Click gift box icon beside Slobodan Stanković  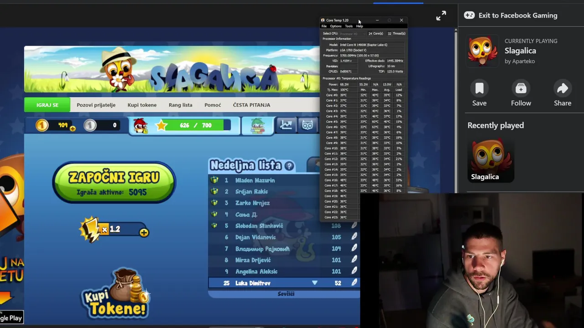click(214, 225)
